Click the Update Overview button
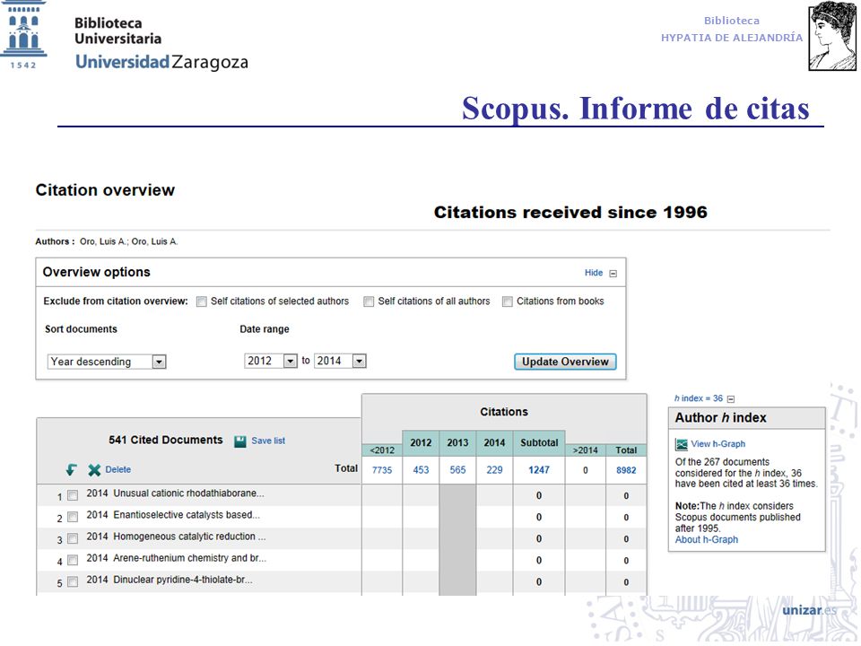This screenshot has height=646, width=861. coord(565,362)
